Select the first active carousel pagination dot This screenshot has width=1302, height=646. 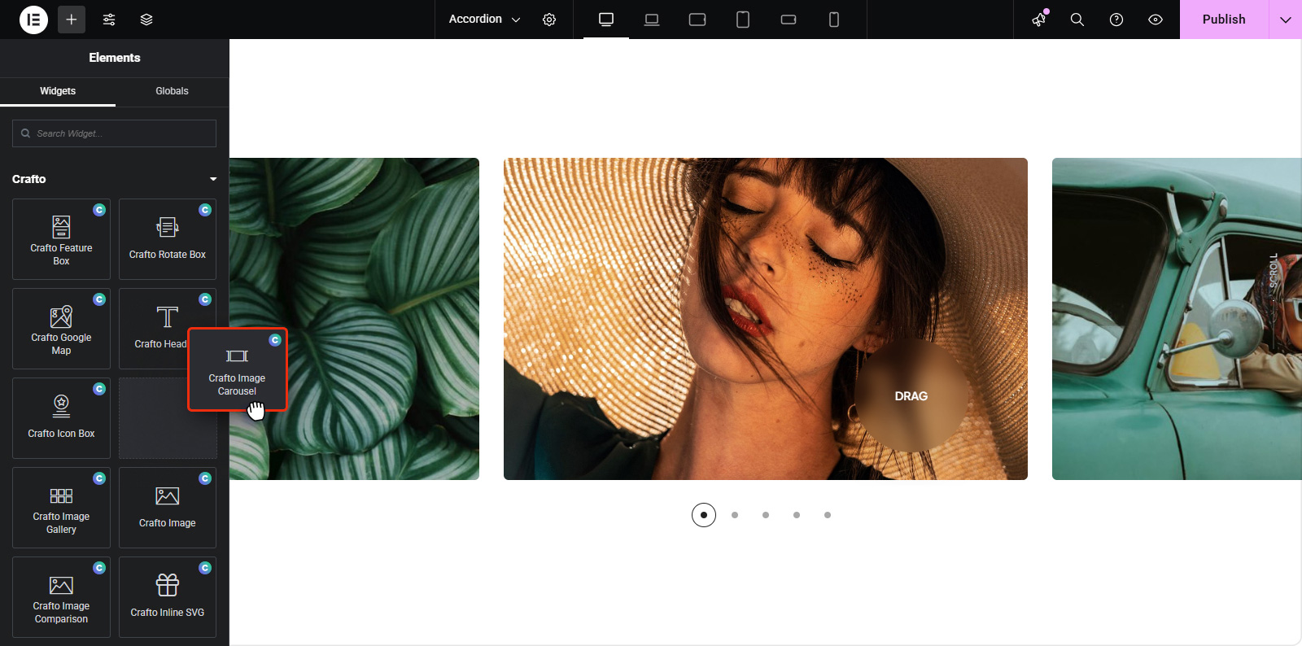[704, 515]
